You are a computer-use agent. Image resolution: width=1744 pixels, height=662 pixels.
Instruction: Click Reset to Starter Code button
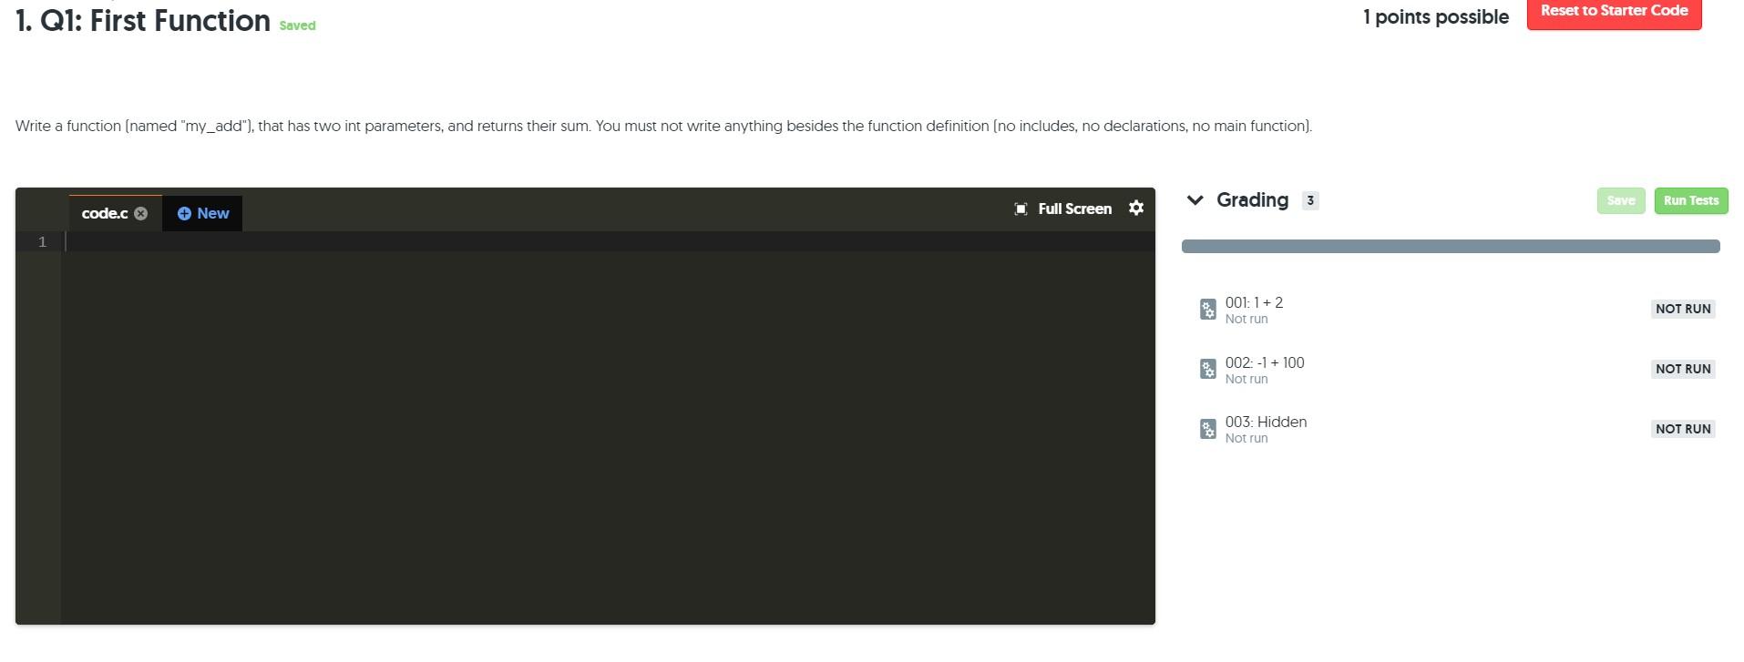tap(1615, 11)
